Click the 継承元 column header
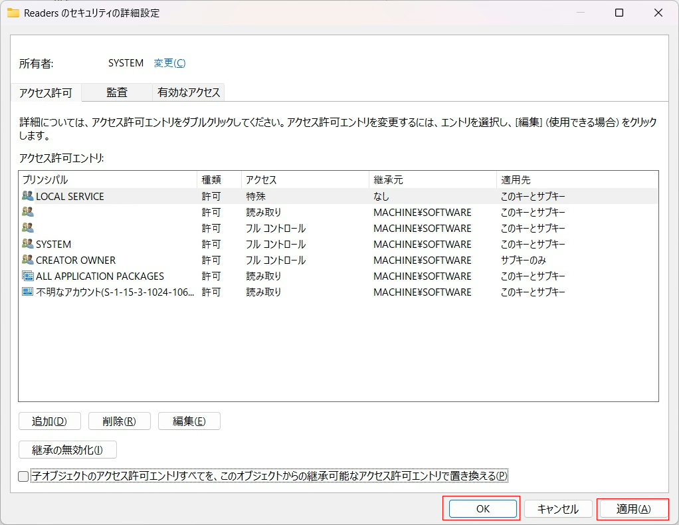679x525 pixels. coord(433,180)
